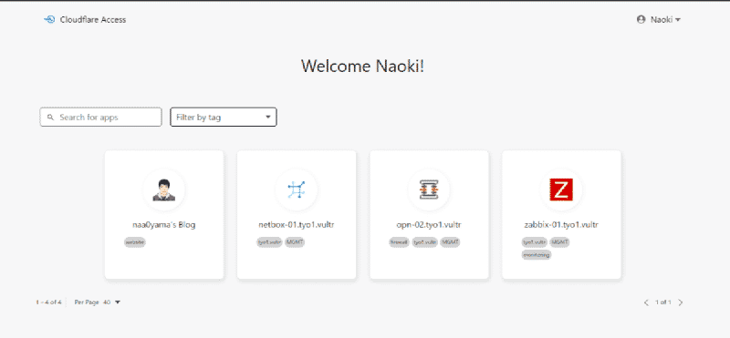Click the MGMT tag on the netbox card
The image size is (730, 338).
[x=295, y=242]
